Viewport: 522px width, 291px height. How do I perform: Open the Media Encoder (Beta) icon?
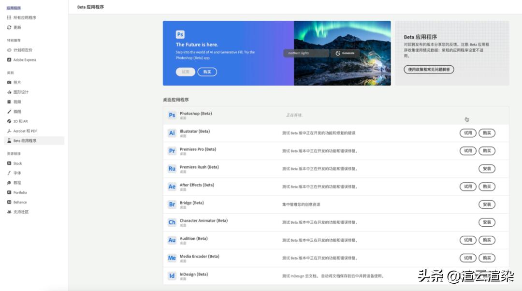tap(172, 258)
